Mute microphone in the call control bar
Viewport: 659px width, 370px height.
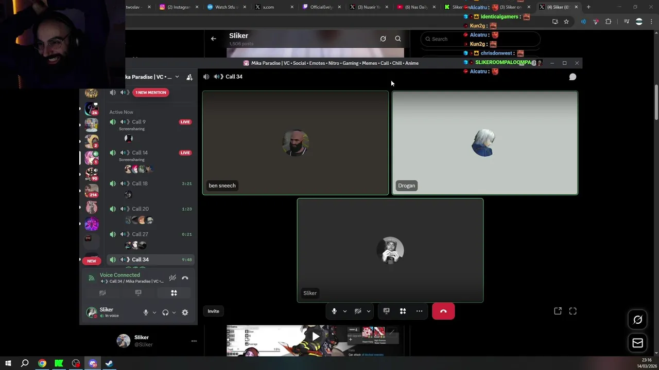tap(334, 311)
